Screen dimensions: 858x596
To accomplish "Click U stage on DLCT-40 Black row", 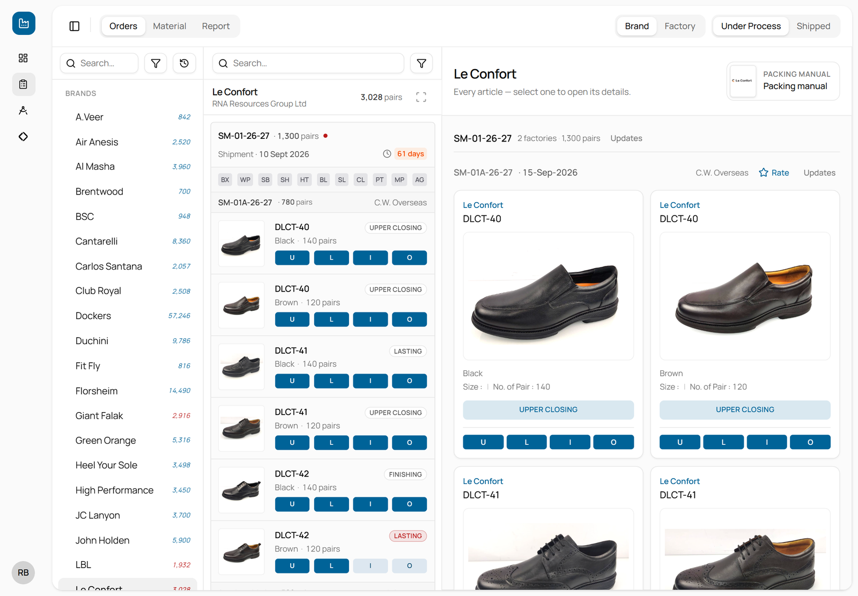I will [292, 258].
